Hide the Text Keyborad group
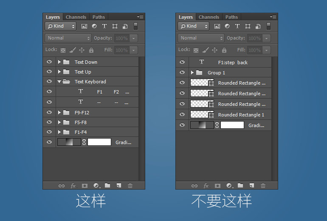Viewport: 327px width, 221px height. click(x=49, y=82)
